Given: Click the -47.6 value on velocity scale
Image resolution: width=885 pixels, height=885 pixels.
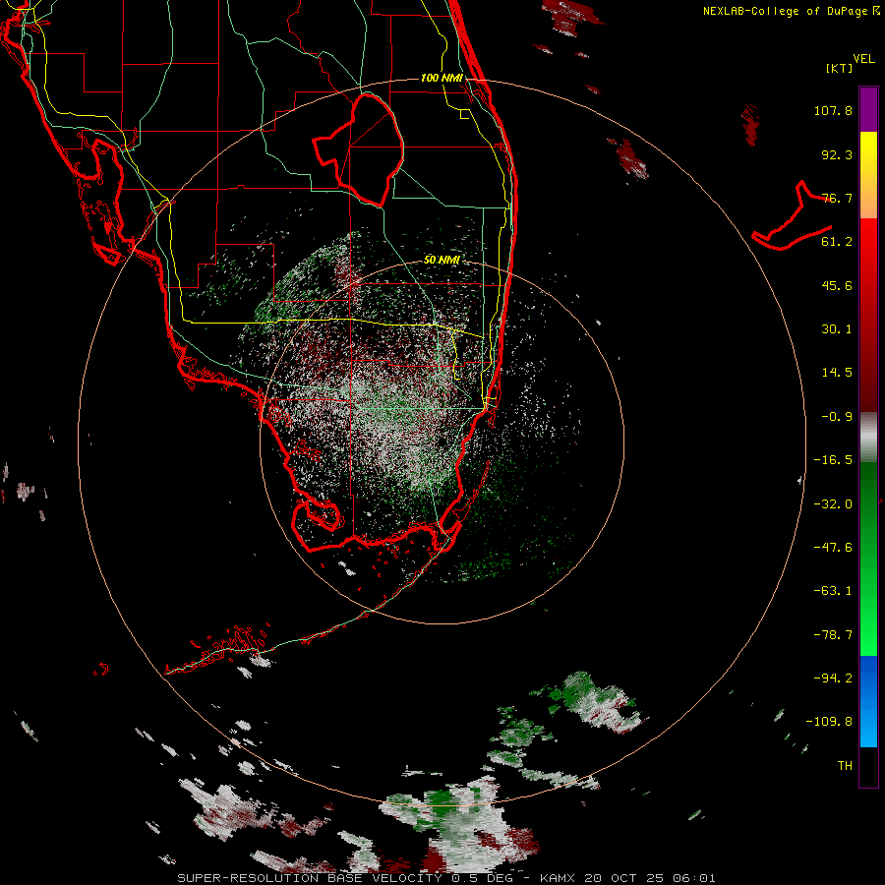Looking at the screenshot, I should coord(833,548).
